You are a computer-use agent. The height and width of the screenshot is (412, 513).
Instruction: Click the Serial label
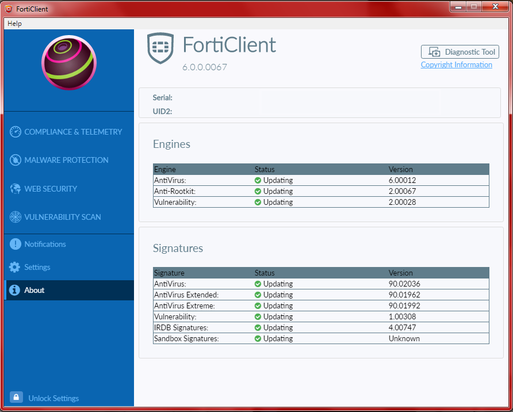coord(162,97)
